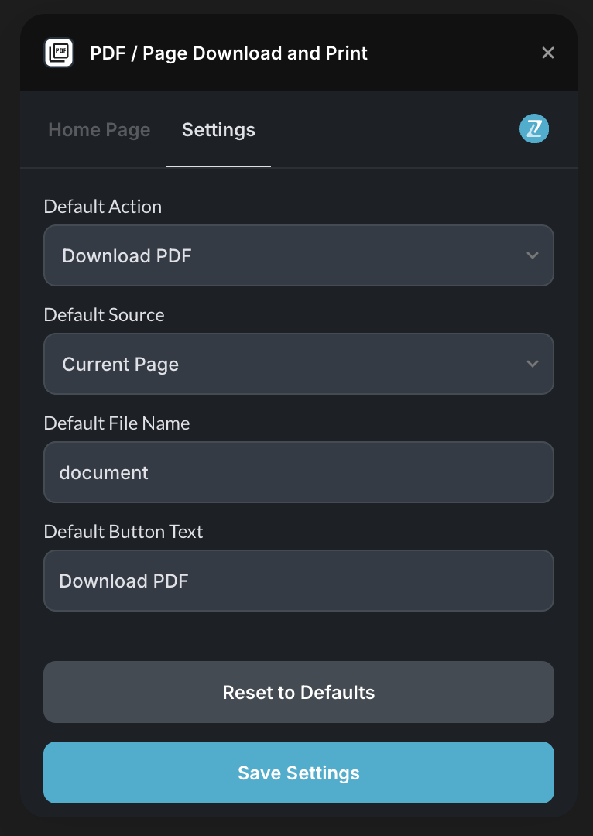
Task: Click the PDF app logo icon
Action: click(x=59, y=53)
